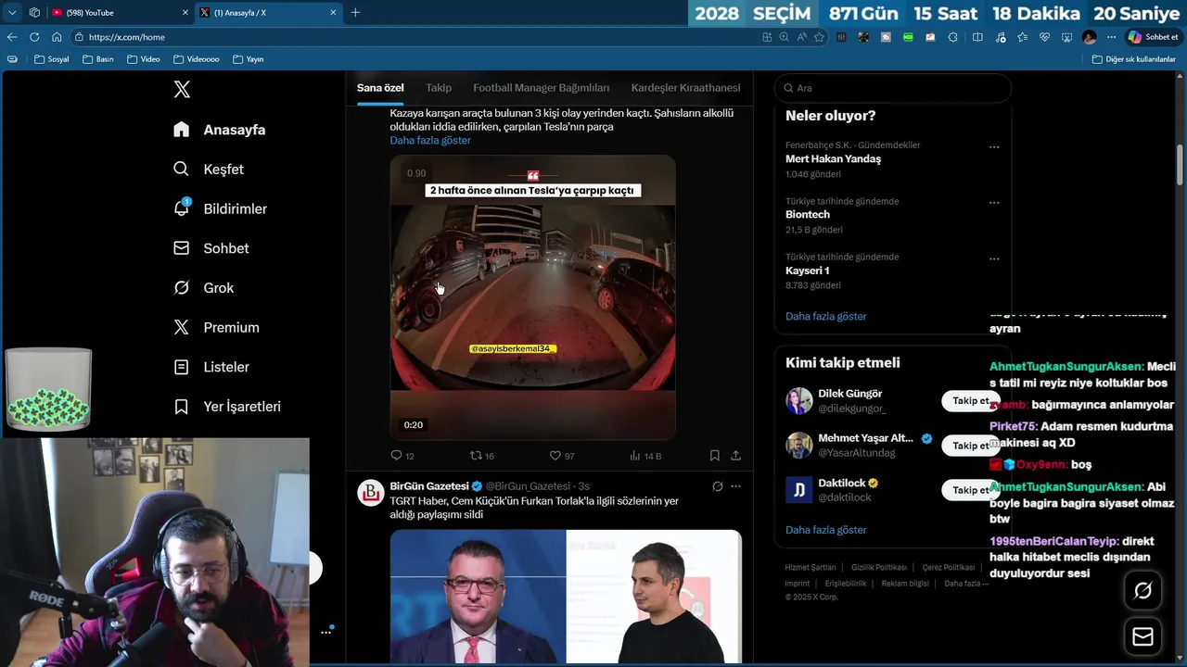Expand Daha fazla göster under trends
Screen dimensions: 1187x667
[825, 316]
